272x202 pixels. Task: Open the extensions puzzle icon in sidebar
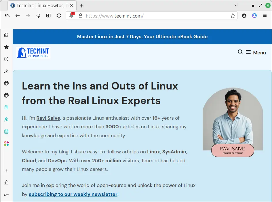click(6, 183)
